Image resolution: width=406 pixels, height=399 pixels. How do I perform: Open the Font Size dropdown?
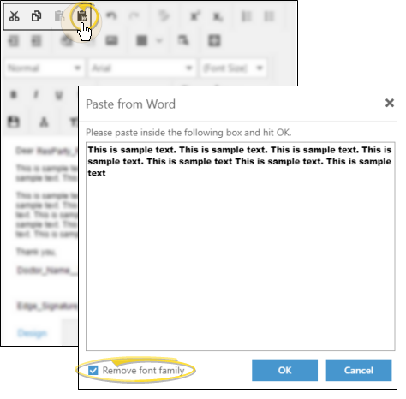(233, 68)
